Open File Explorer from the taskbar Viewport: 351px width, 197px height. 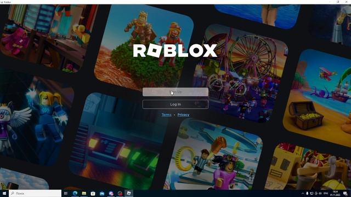coord(84,193)
